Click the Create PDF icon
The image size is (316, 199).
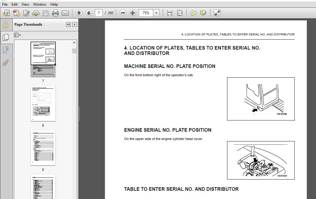(x=16, y=13)
